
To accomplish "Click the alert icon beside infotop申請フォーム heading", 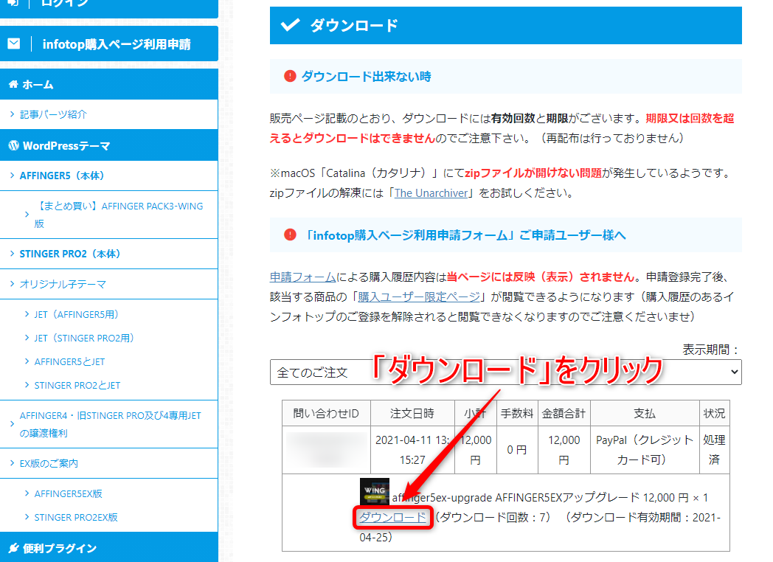I will (x=290, y=235).
